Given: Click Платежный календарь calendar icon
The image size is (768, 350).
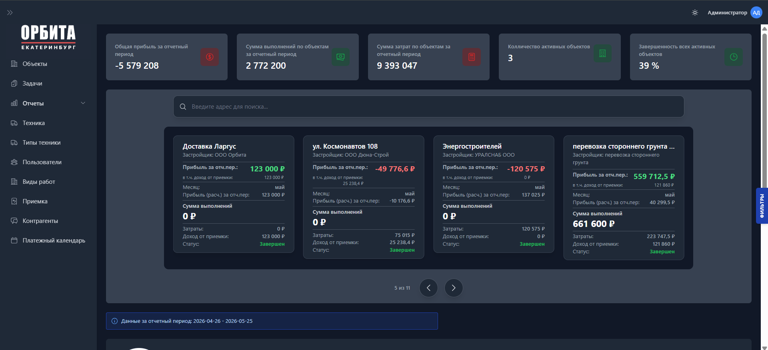Looking at the screenshot, I should (x=14, y=241).
